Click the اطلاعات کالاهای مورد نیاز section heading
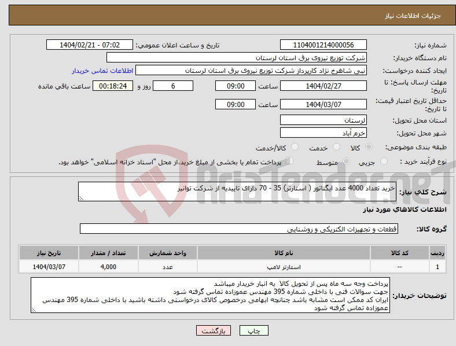This screenshot has width=456, height=346. (404, 209)
